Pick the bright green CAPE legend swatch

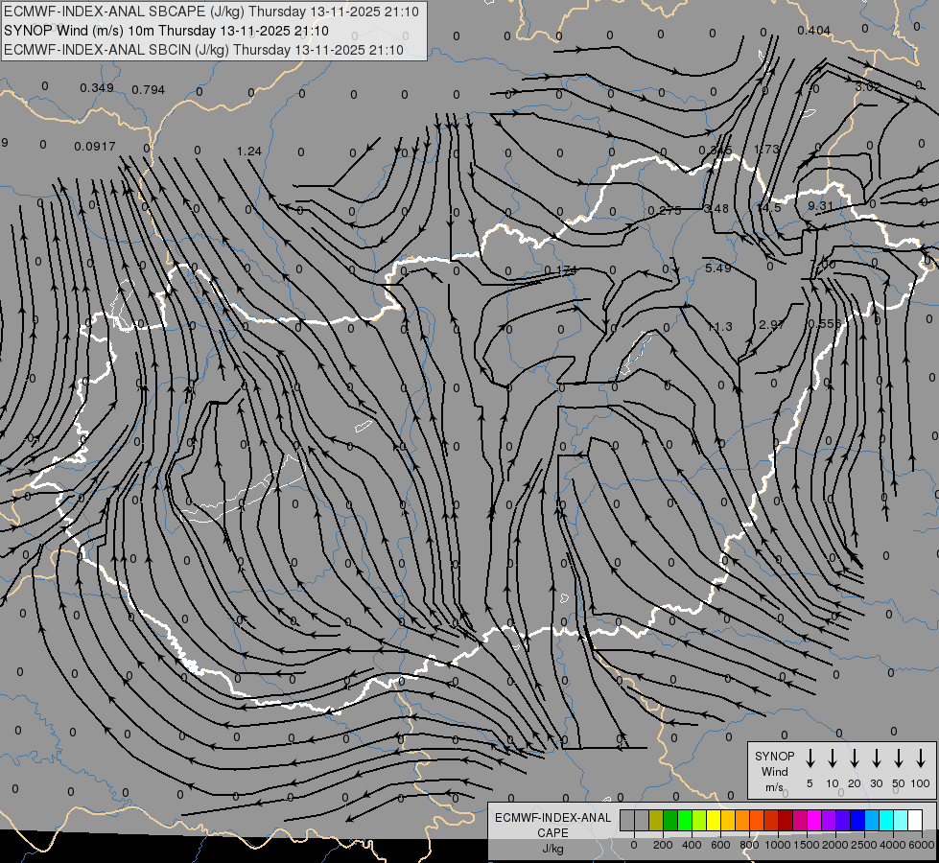685,820
